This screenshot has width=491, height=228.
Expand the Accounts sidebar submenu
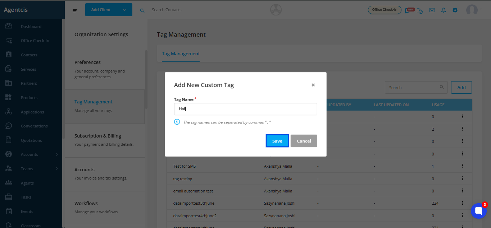click(56, 154)
